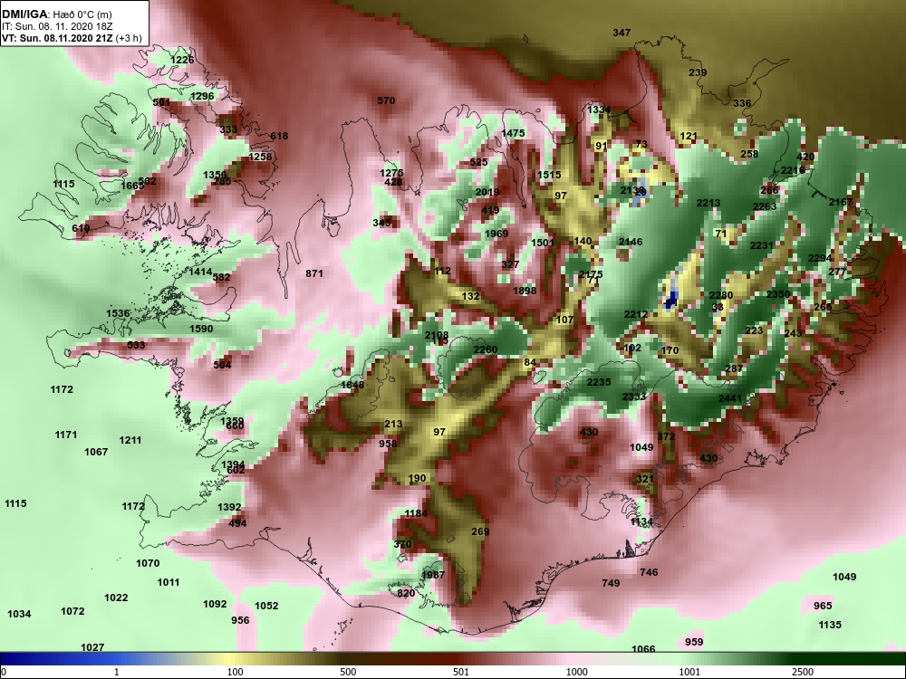Click the 1334 map value
Image resolution: width=906 pixels, height=679 pixels.
pyautogui.click(x=599, y=110)
